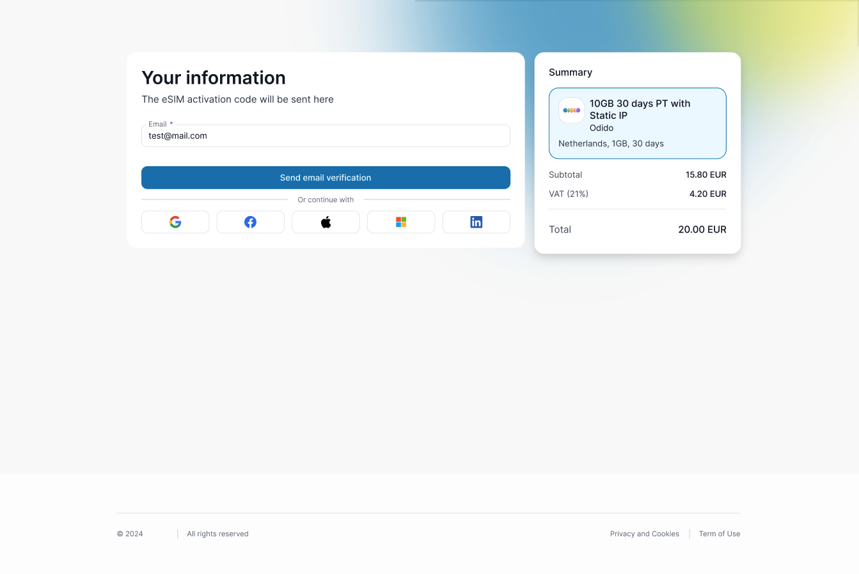Click the © 2024 footer text
This screenshot has height=574, width=859.
pos(130,534)
